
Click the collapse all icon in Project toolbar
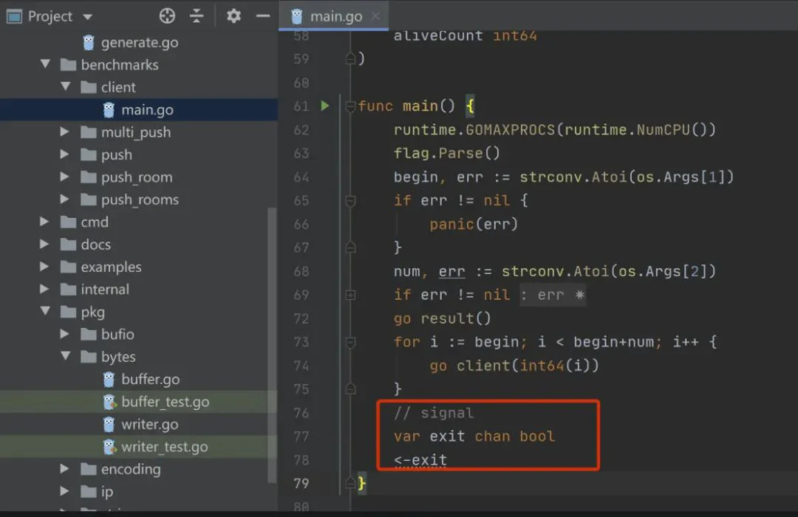[197, 16]
